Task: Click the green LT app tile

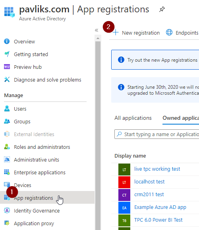Action: 124,170
